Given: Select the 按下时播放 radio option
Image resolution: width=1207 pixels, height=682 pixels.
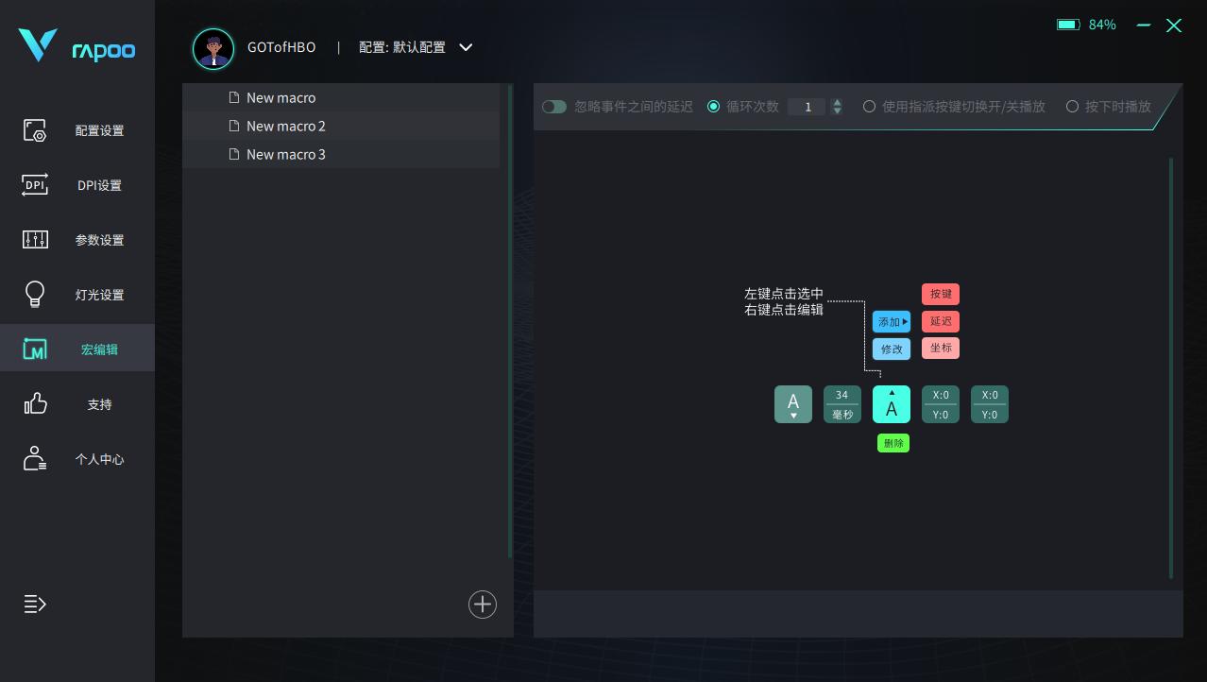Looking at the screenshot, I should (x=1073, y=107).
